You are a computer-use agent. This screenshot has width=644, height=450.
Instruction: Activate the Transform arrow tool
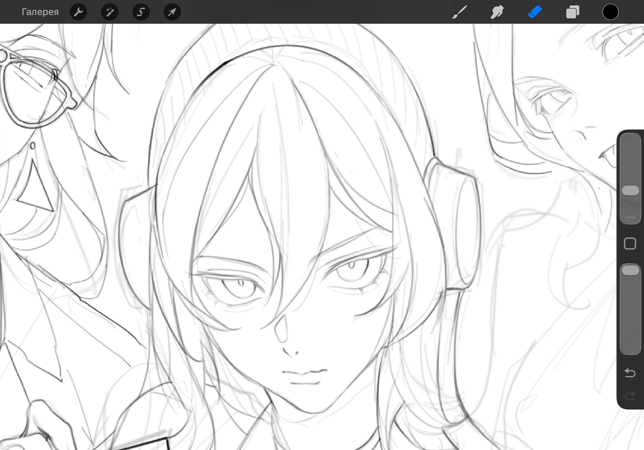point(172,12)
